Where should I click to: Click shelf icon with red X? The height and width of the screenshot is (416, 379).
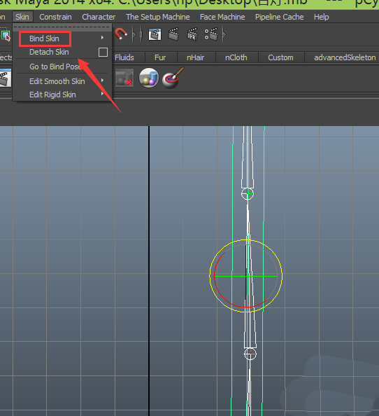point(124,78)
